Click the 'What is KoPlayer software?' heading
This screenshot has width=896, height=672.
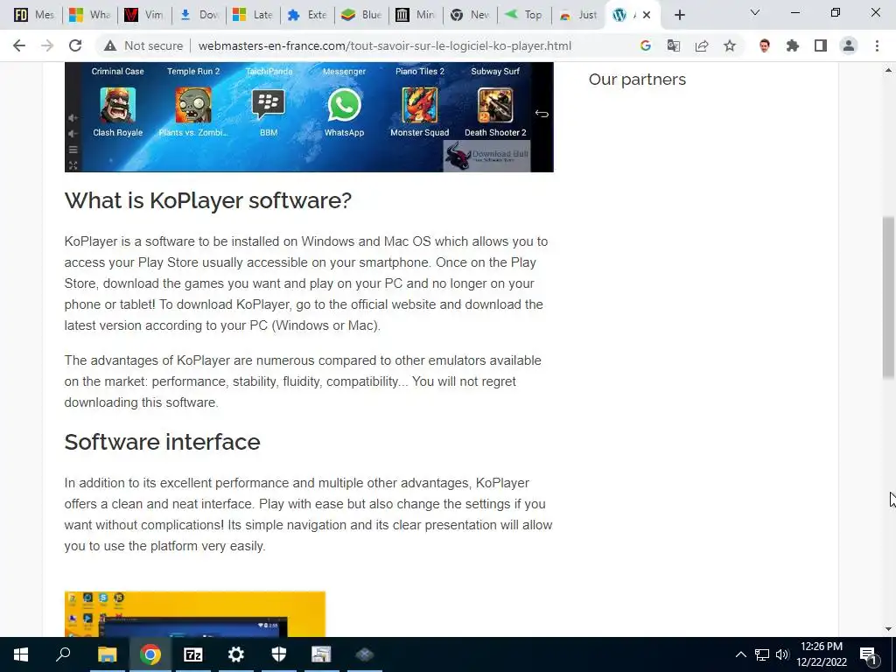(x=208, y=200)
